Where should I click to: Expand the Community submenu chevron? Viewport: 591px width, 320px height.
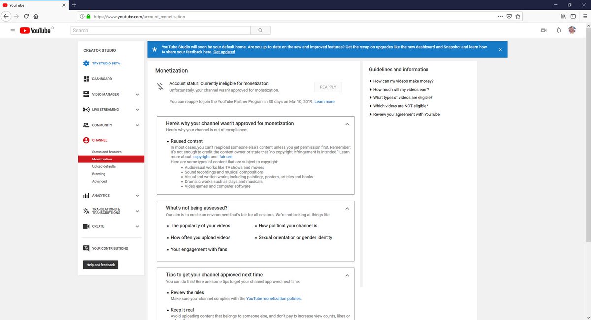137,125
